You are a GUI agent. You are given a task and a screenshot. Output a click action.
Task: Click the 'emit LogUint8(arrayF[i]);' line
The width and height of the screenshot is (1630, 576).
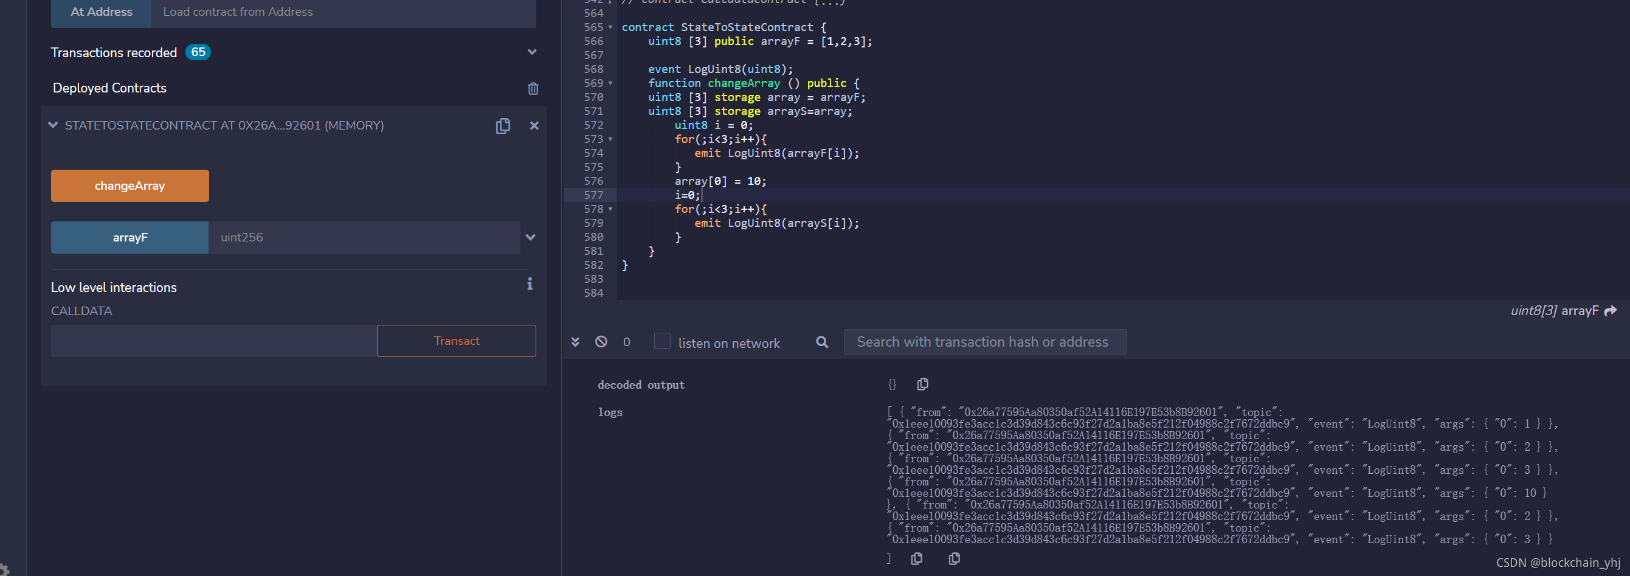click(x=776, y=153)
